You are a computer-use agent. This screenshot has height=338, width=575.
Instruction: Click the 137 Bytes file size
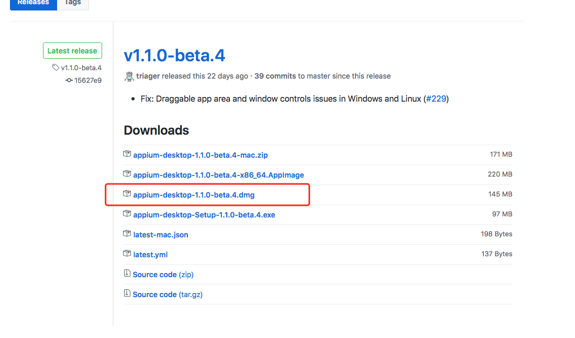pyautogui.click(x=496, y=254)
